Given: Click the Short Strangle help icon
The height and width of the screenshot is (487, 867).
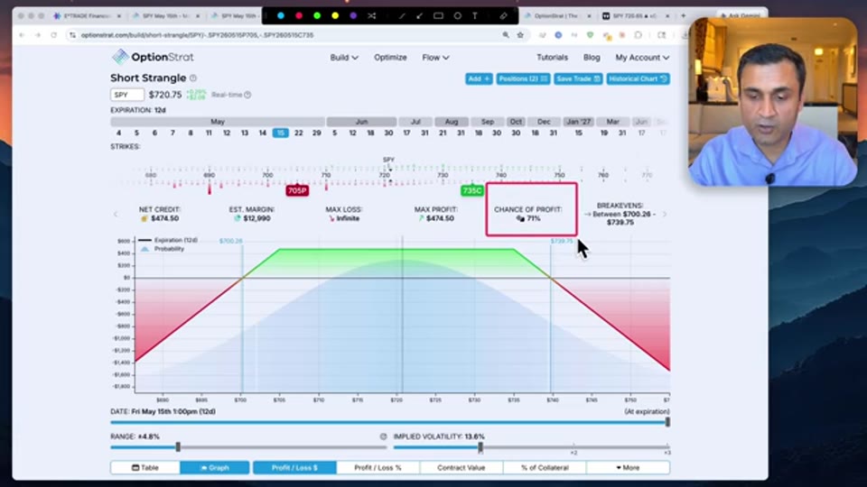Looking at the screenshot, I should (x=193, y=78).
